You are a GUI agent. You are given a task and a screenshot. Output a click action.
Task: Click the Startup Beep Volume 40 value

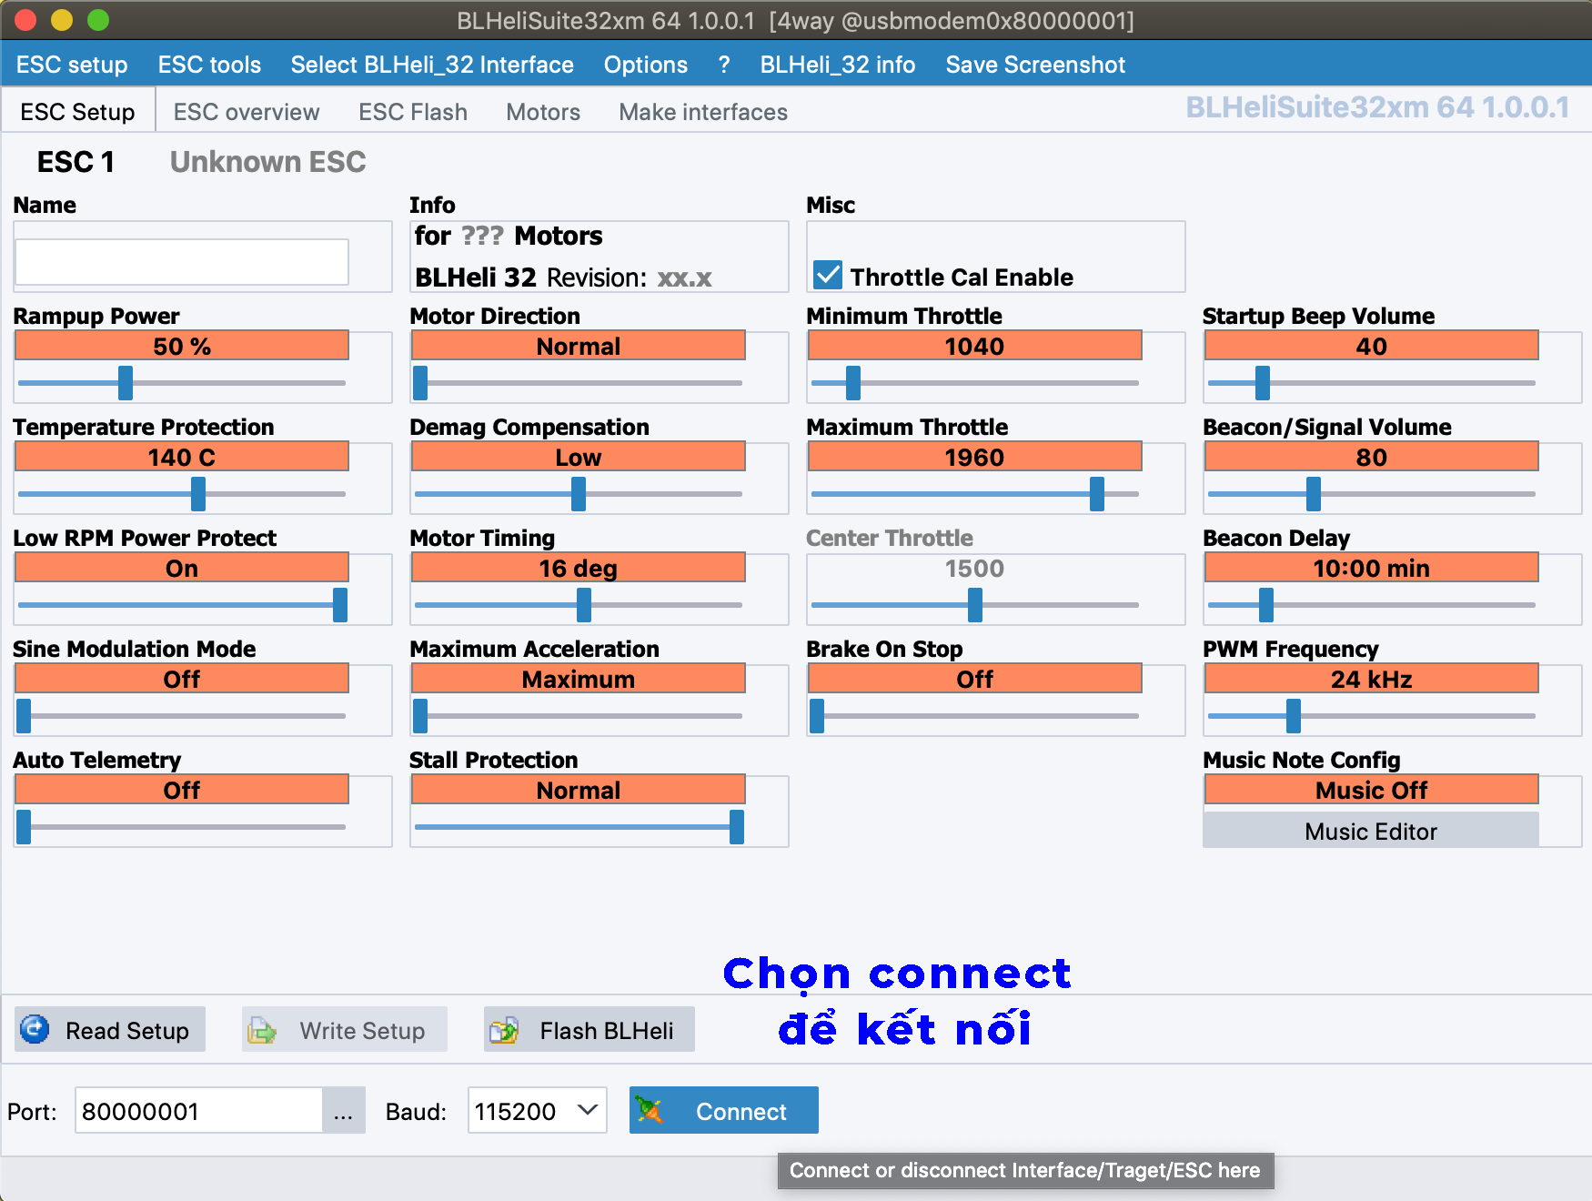pos(1372,346)
